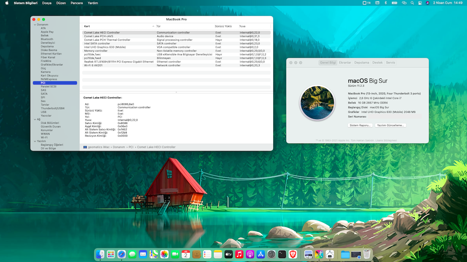Click battery status icon in menu bar
The width and height of the screenshot is (467, 262).
[394, 3]
